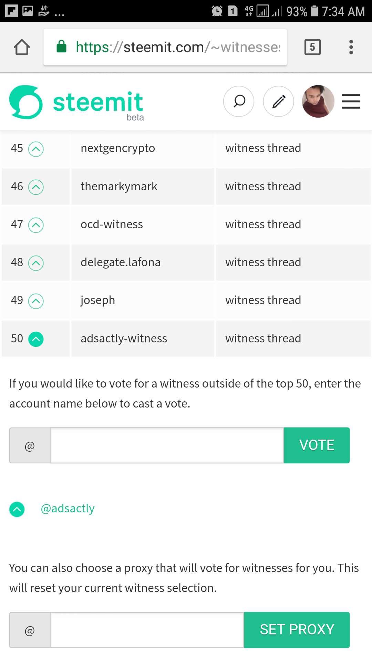This screenshot has width=372, height=662.
Task: Toggle upvote for themarkymark witness
Action: tap(36, 187)
